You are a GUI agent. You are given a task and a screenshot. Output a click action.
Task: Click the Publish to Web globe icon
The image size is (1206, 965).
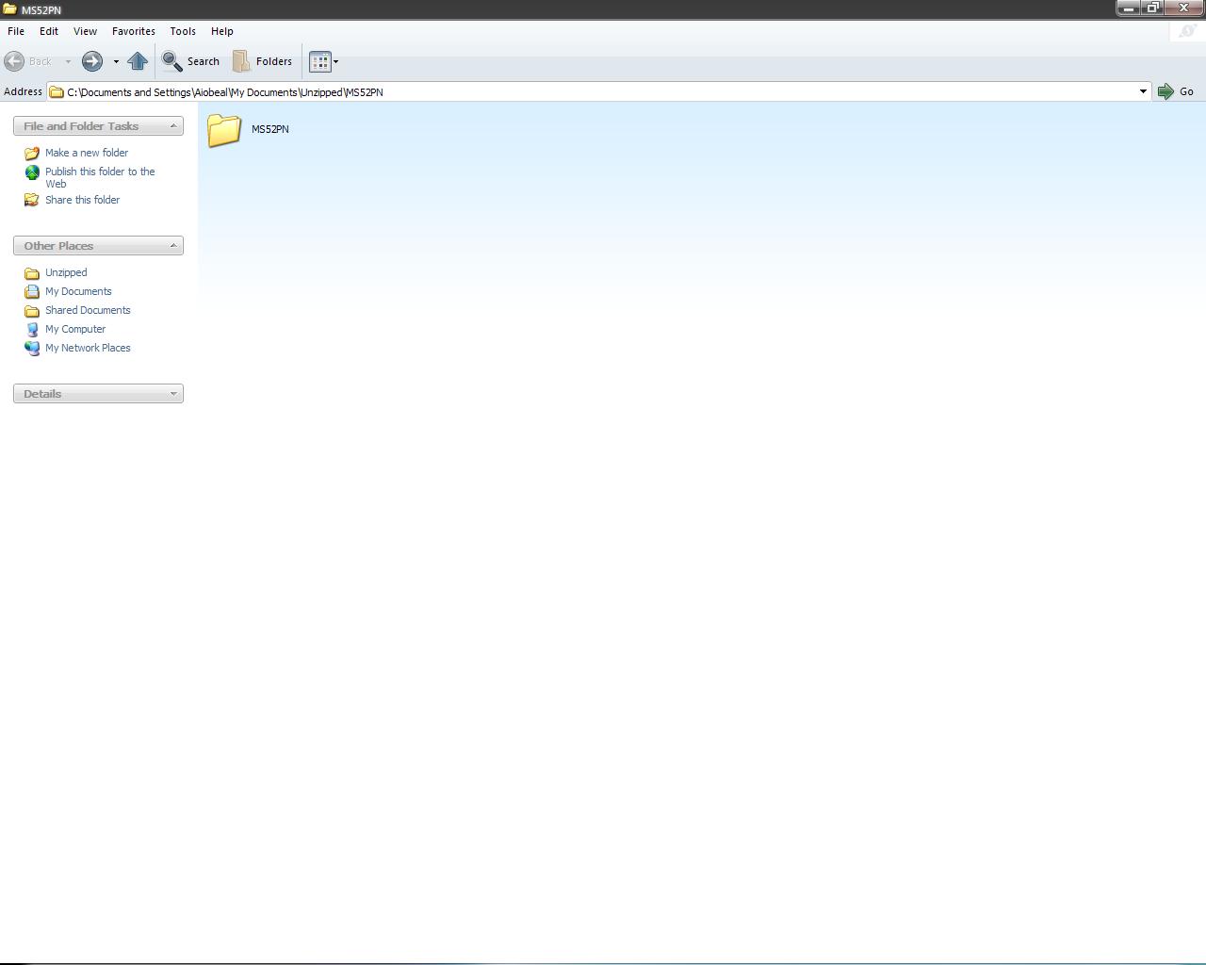[x=32, y=172]
